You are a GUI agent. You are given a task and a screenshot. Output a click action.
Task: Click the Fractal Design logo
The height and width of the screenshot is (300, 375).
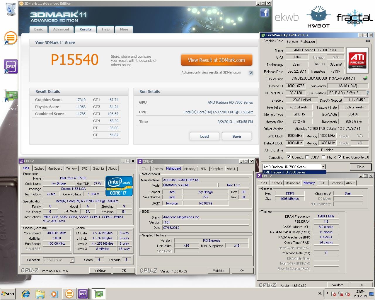pos(354,18)
